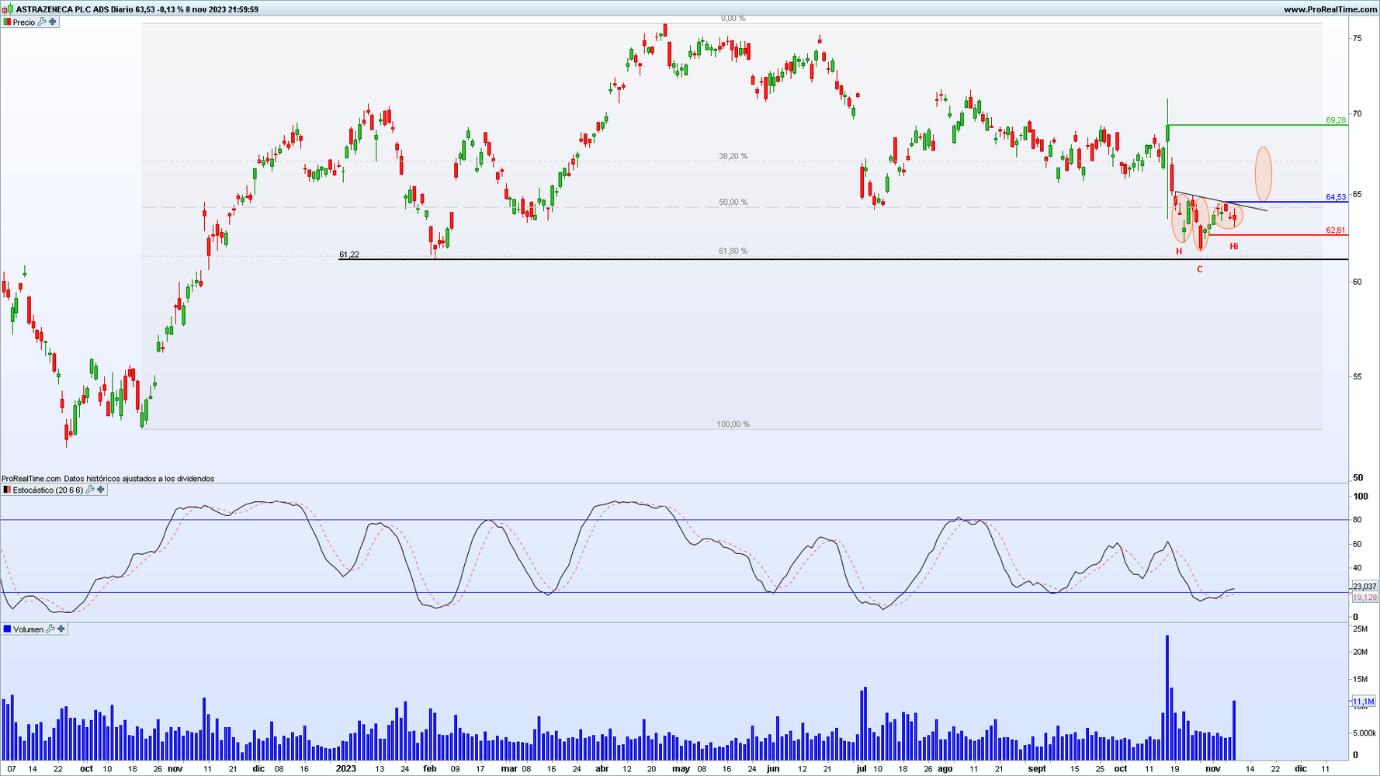Image resolution: width=1380 pixels, height=776 pixels.
Task: Click the Estocástico (20 6 6) label
Action: click(48, 490)
